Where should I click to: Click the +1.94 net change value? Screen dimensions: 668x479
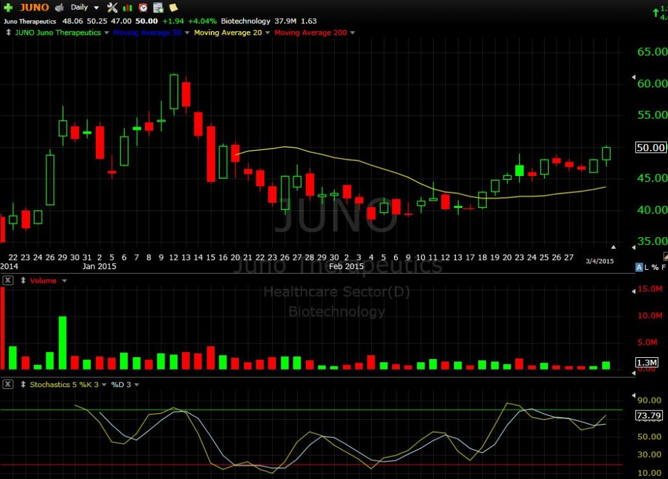click(173, 21)
